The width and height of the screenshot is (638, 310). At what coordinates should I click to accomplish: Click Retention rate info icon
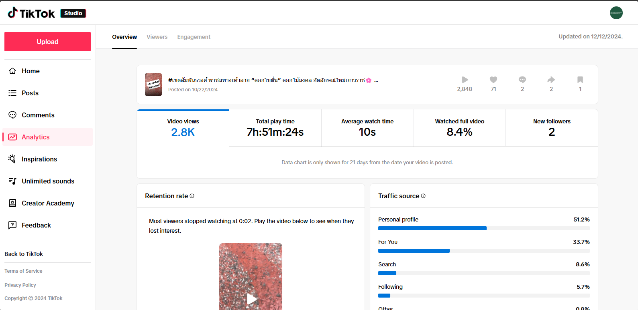(x=192, y=196)
